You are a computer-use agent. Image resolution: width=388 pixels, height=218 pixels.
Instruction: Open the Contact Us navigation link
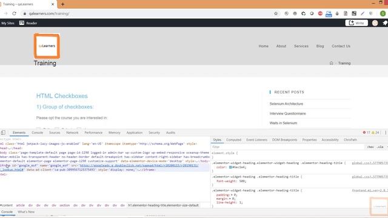click(x=341, y=46)
